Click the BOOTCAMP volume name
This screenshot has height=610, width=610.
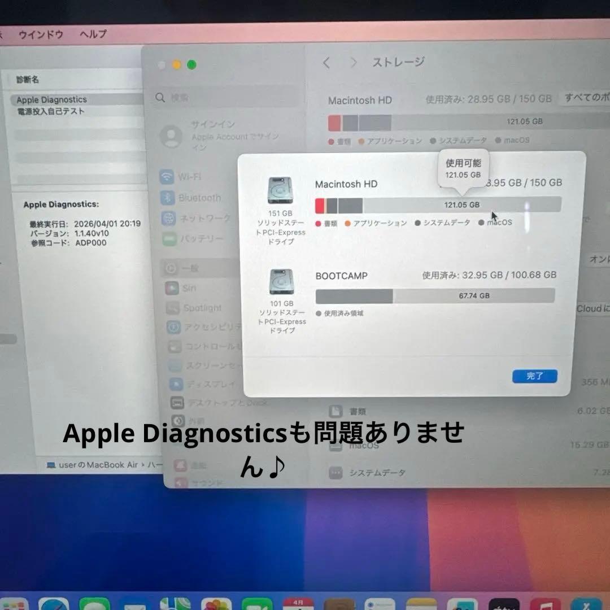pos(342,276)
